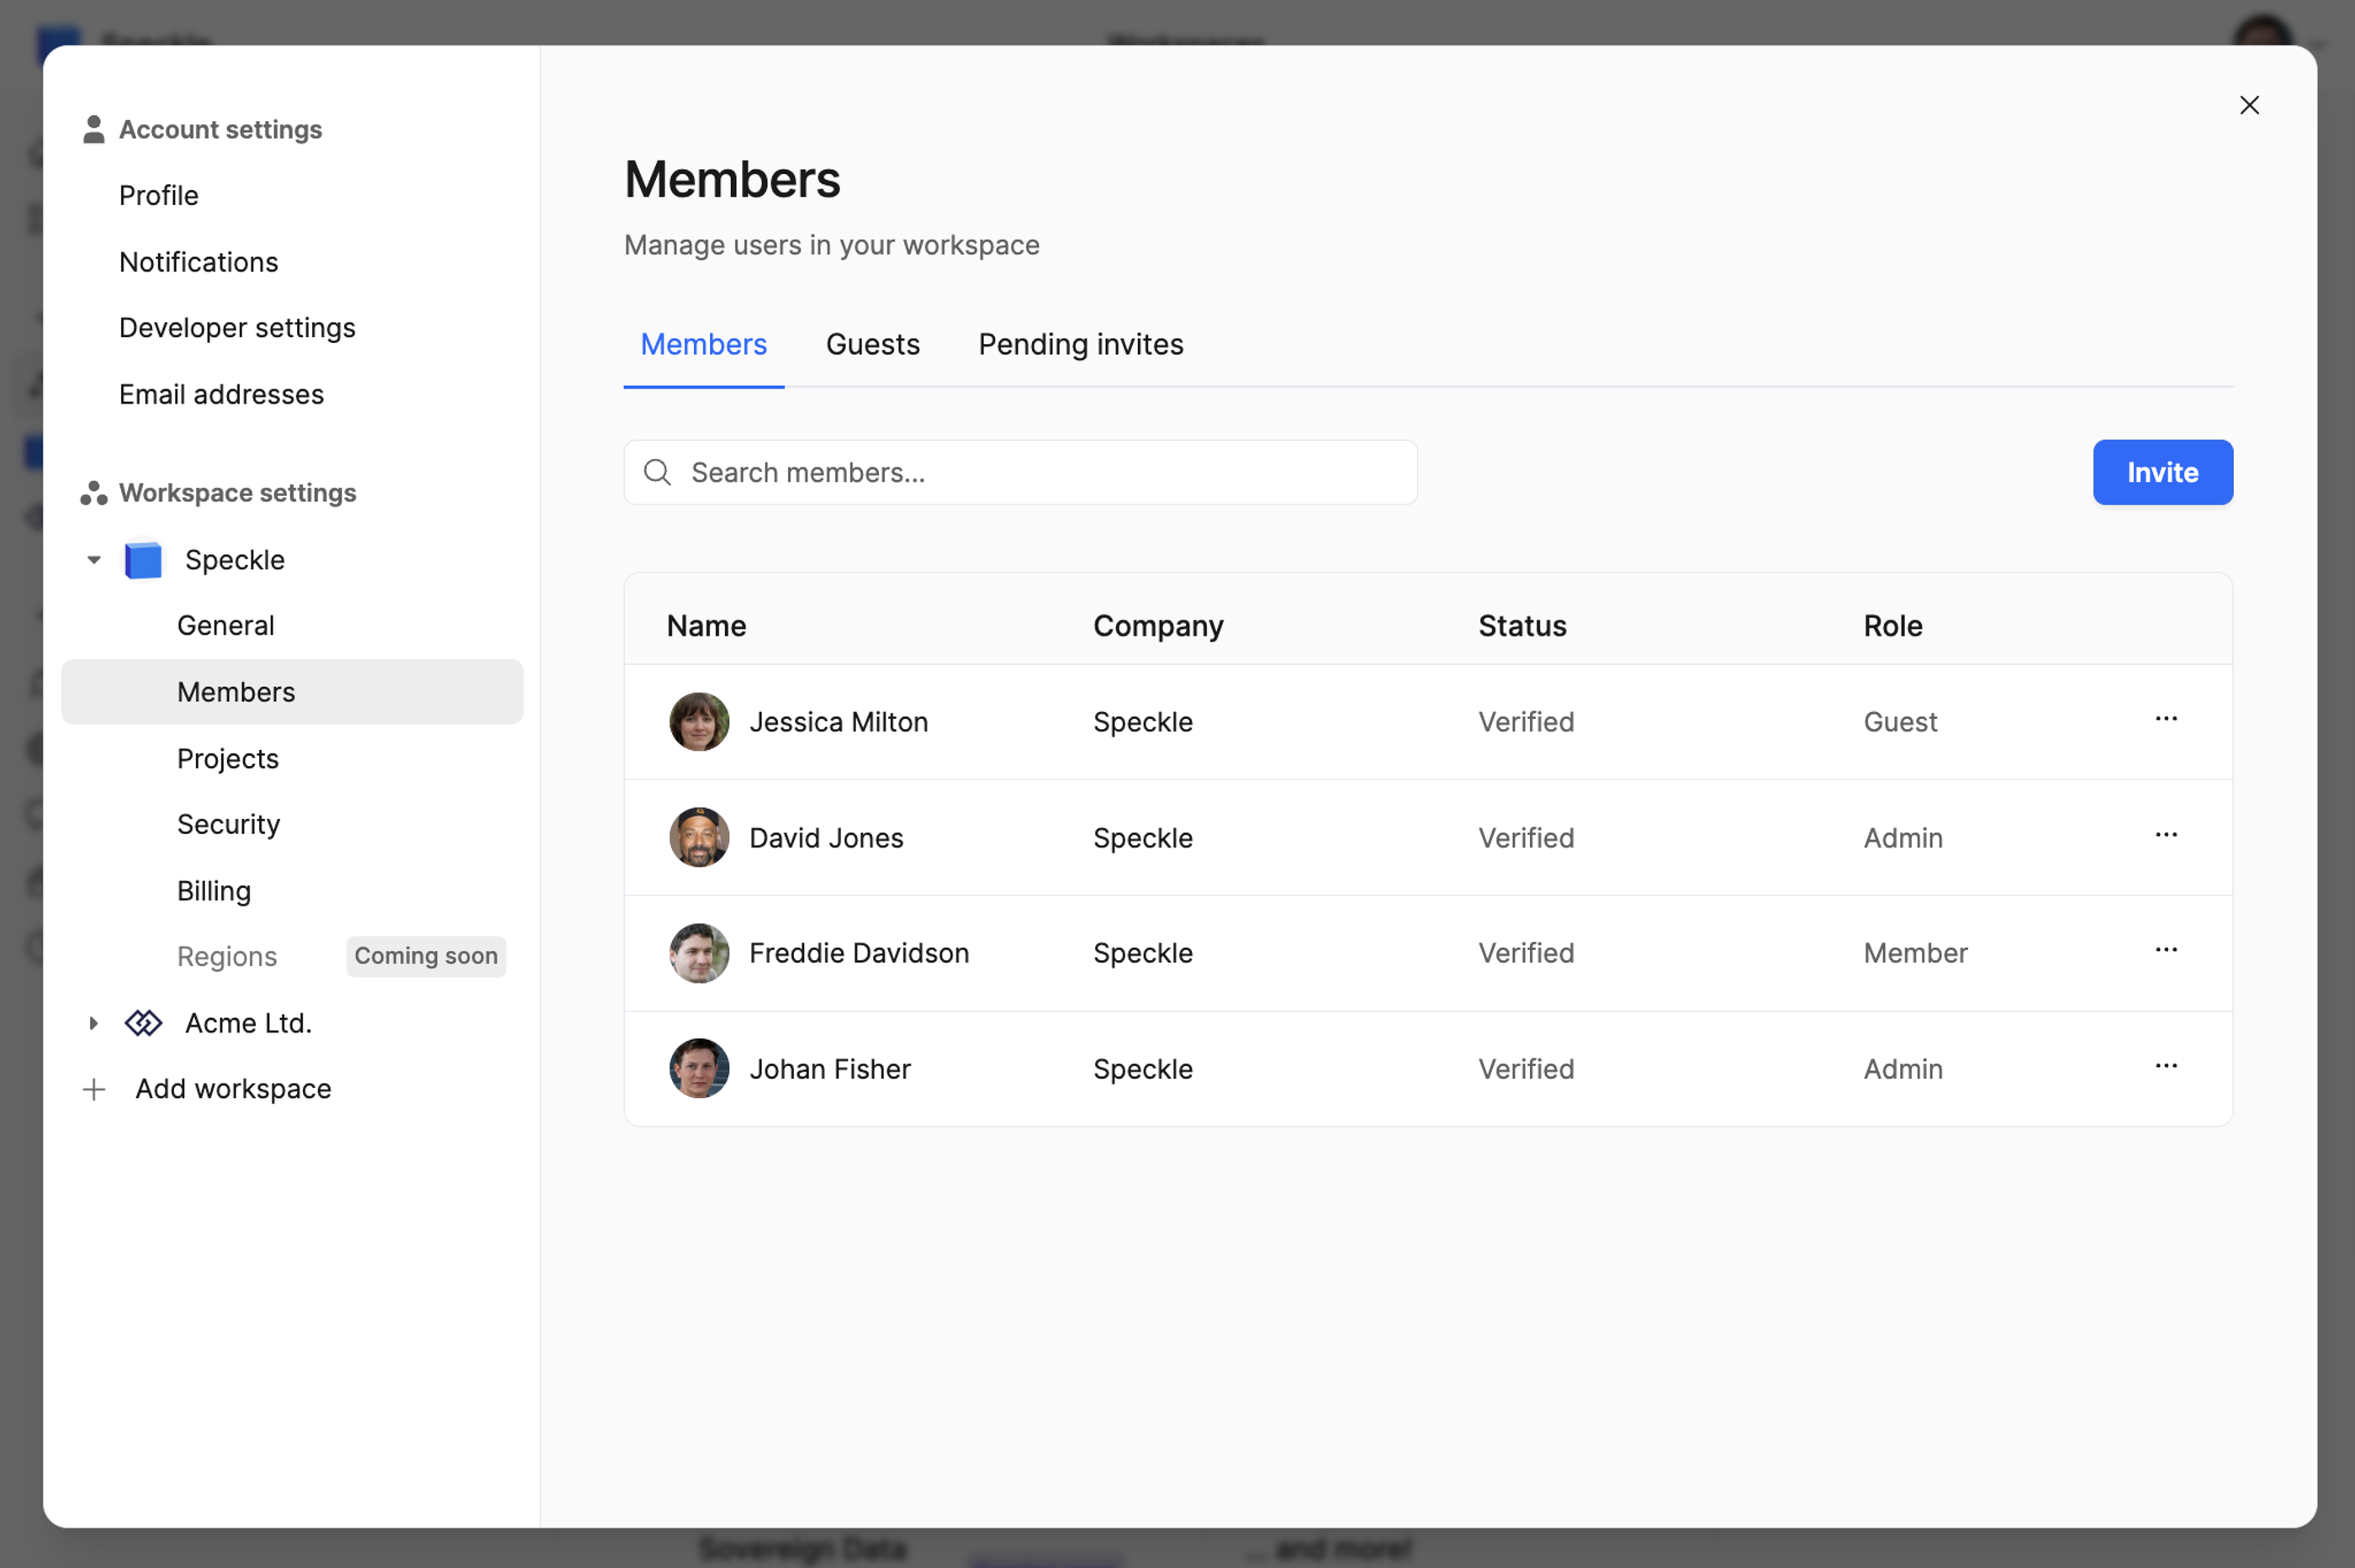The image size is (2355, 1568).
Task: Click the name David Jones
Action: pyautogui.click(x=825, y=838)
